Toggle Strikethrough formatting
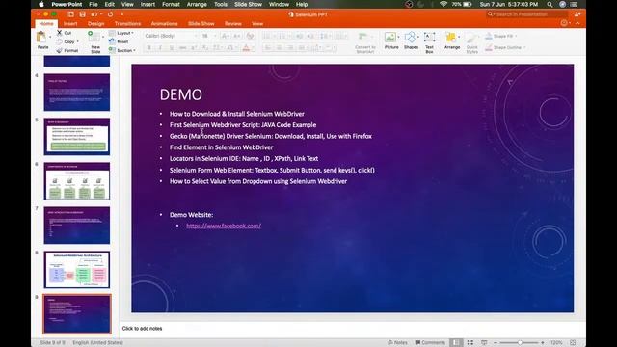 point(182,48)
